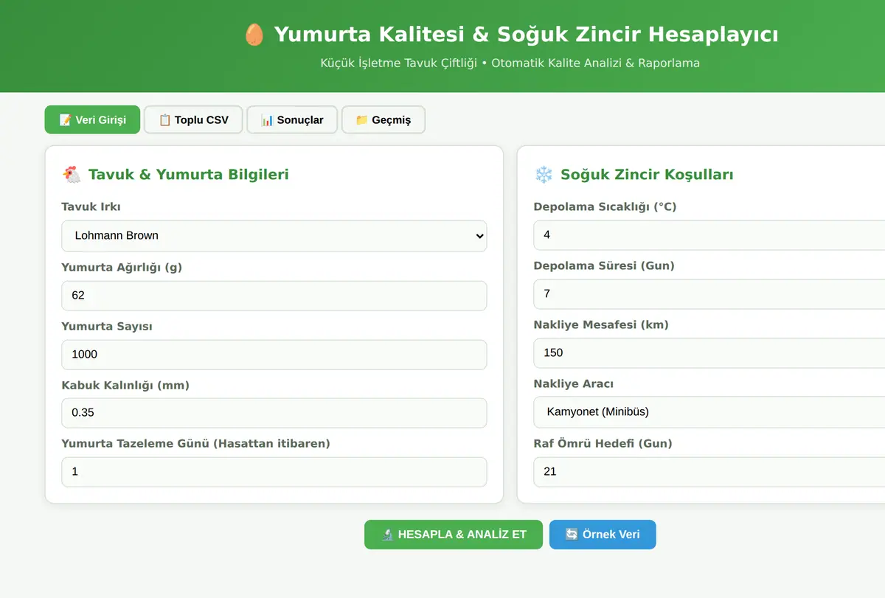The image size is (885, 598).
Task: Click the Soğuk Zincir Koşulları heading
Action: (x=647, y=175)
